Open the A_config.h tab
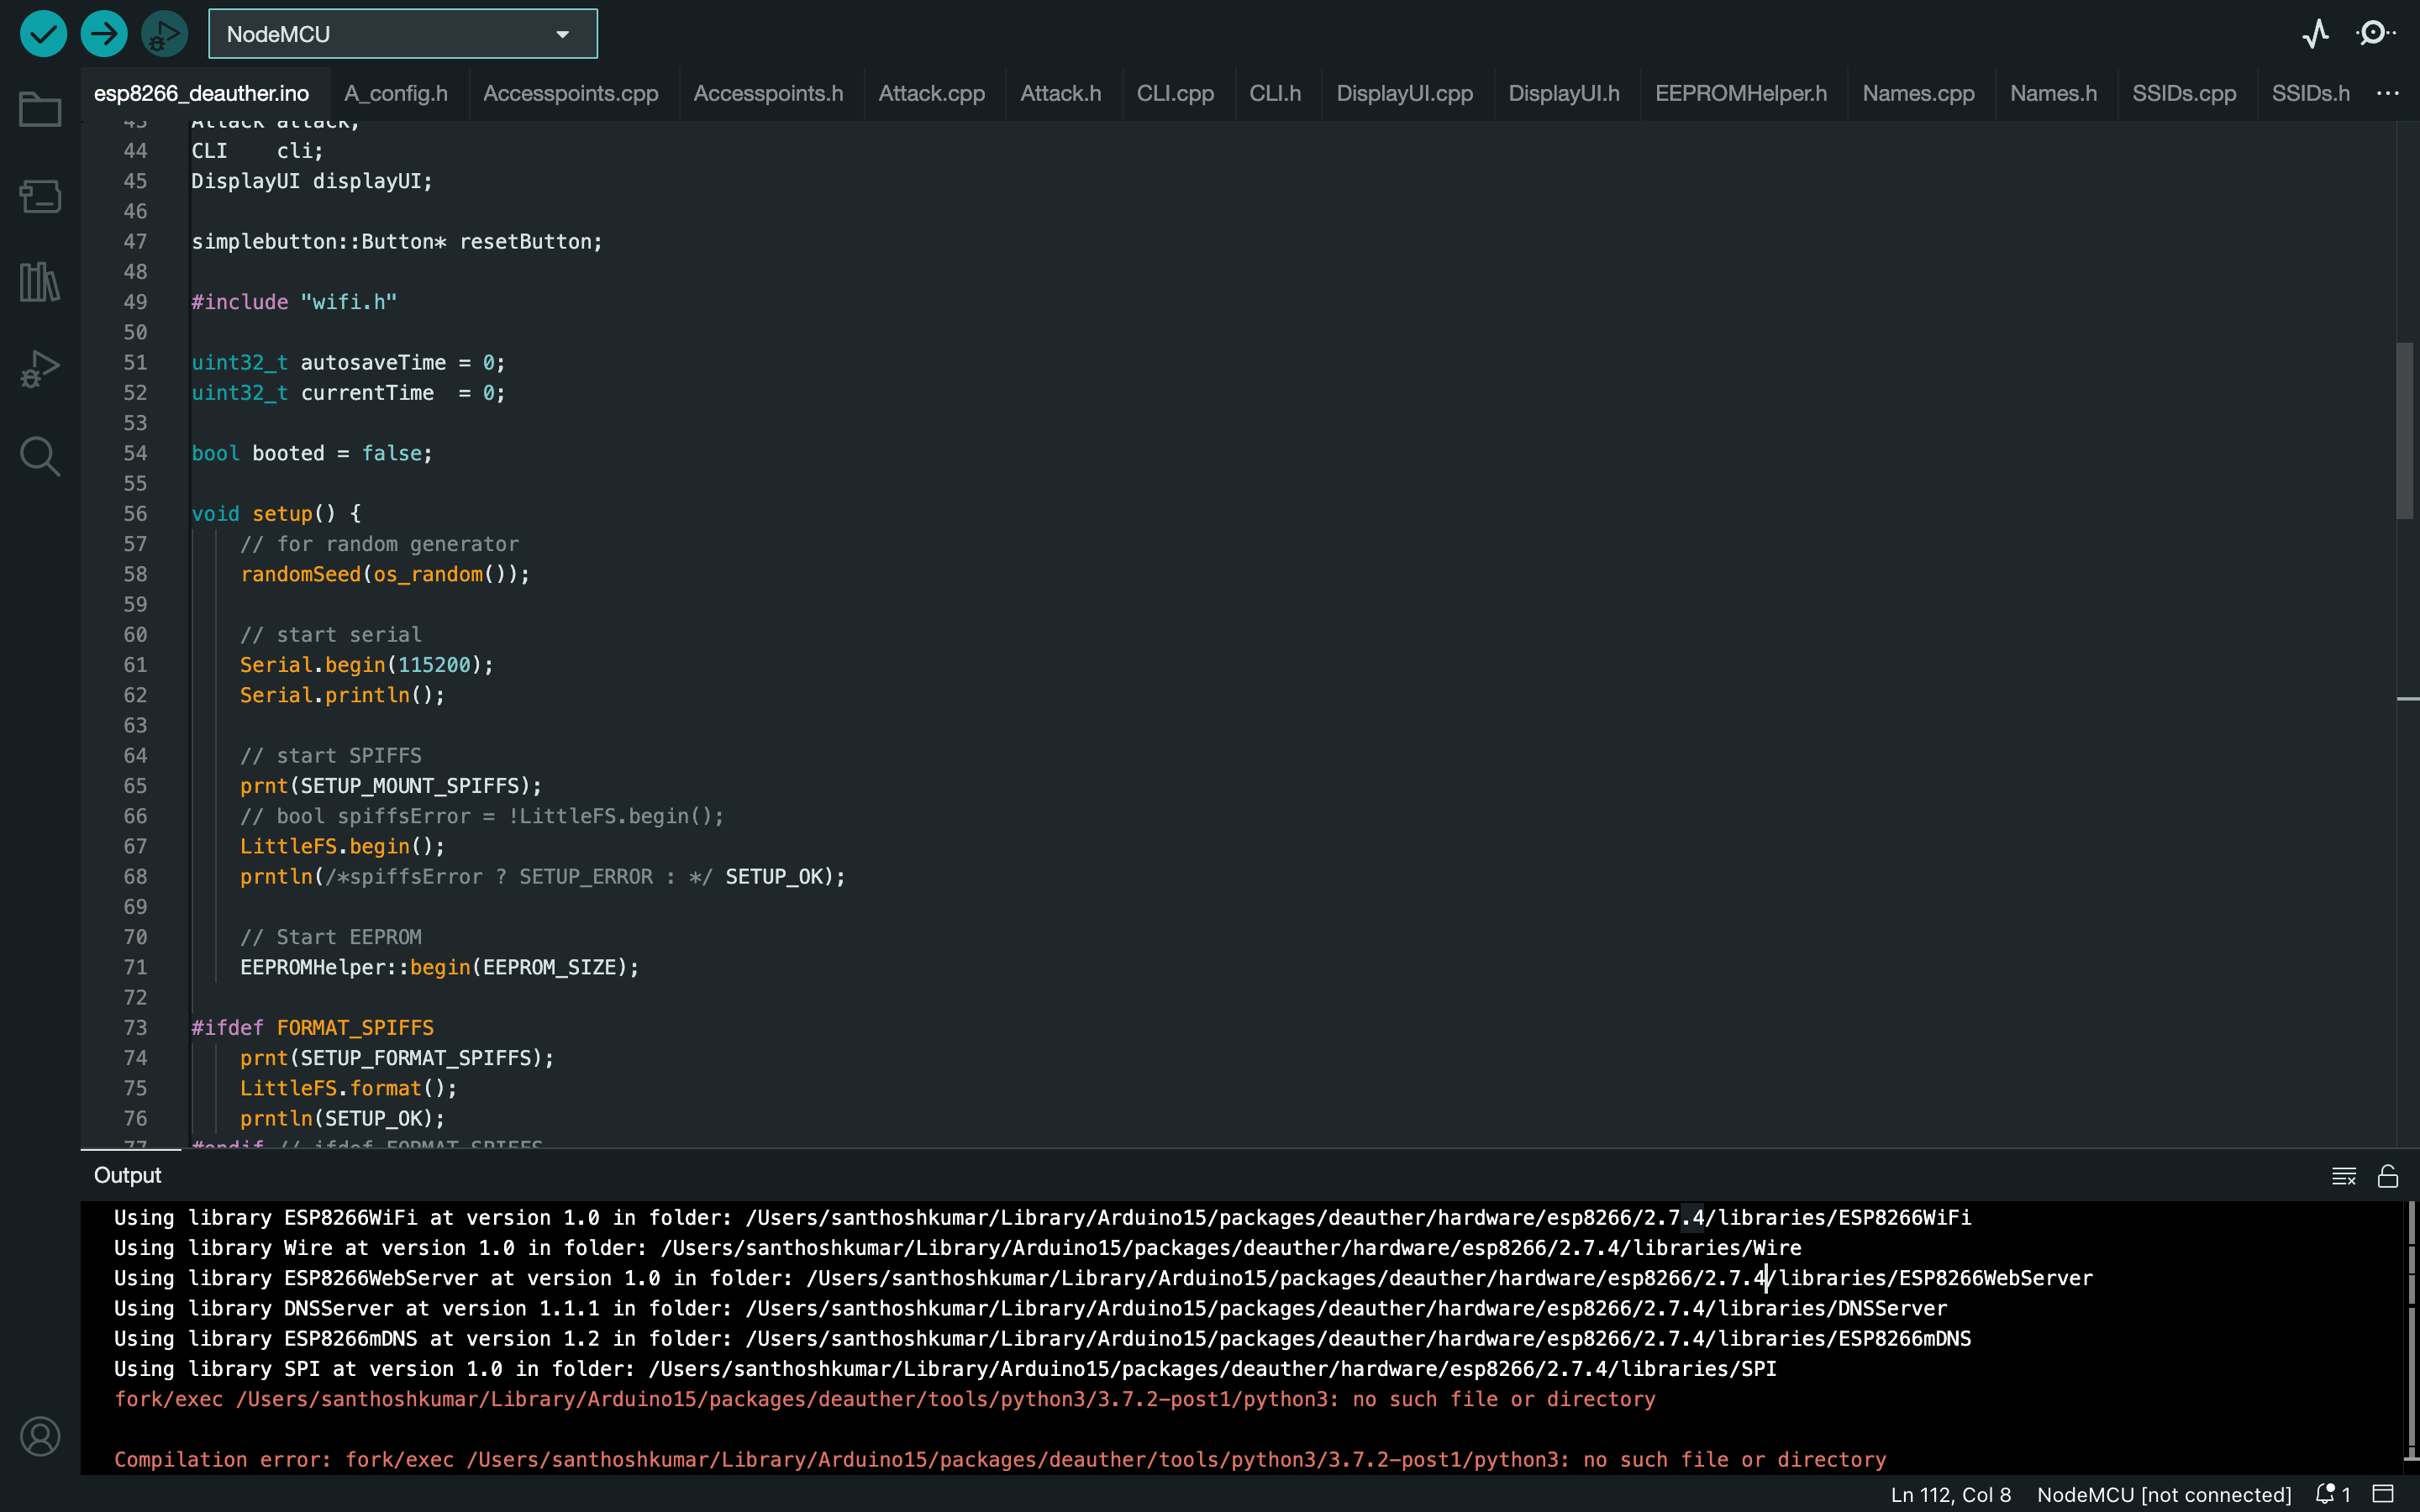Viewport: 2420px width, 1512px height. pyautogui.click(x=396, y=92)
